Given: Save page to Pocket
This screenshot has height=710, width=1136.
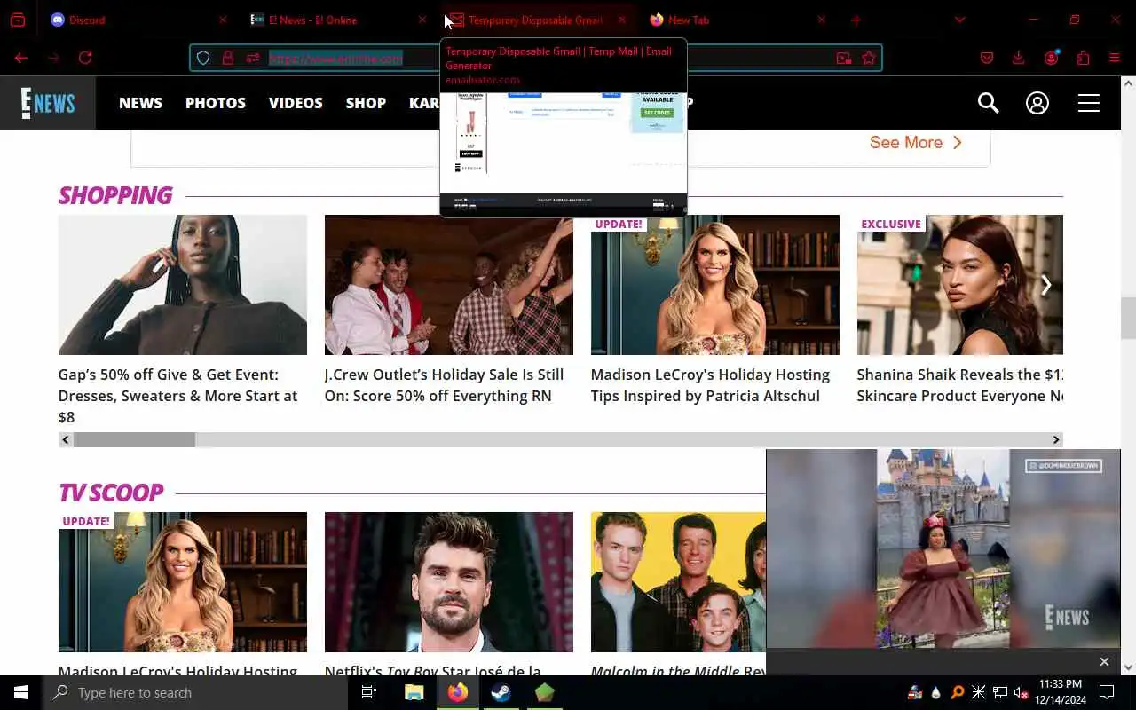Looking at the screenshot, I should [987, 58].
